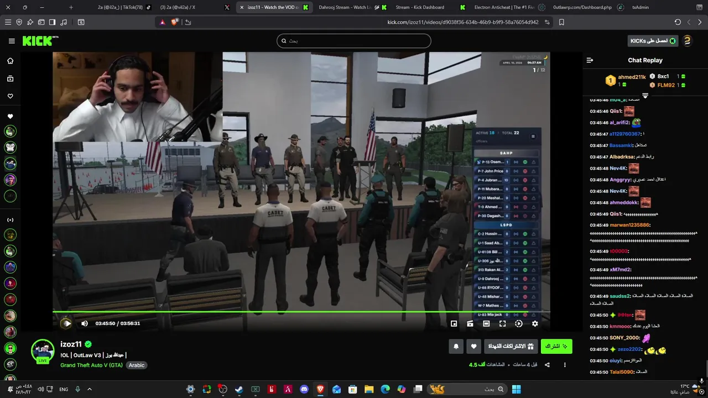Click the Kick search field
Screen dimensions: 708x398
point(354,41)
